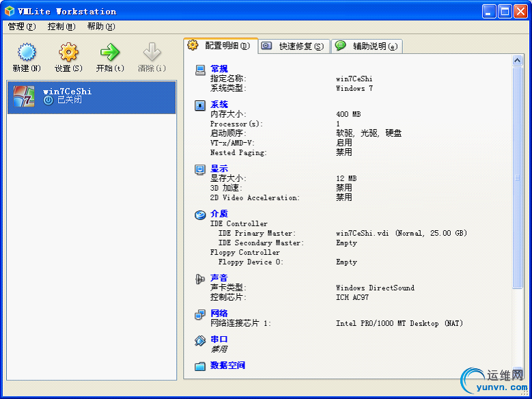Click the VT-x/AMD-V label

[x=232, y=143]
